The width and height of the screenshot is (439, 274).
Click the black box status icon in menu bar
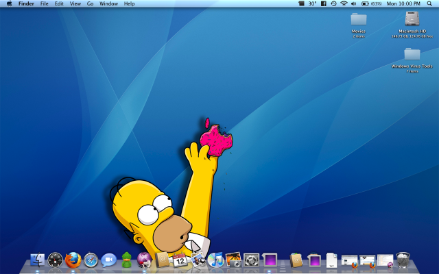pos(302,3)
